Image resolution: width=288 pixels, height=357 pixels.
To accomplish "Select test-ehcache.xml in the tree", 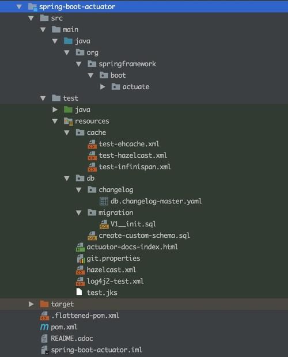I will click(x=129, y=144).
